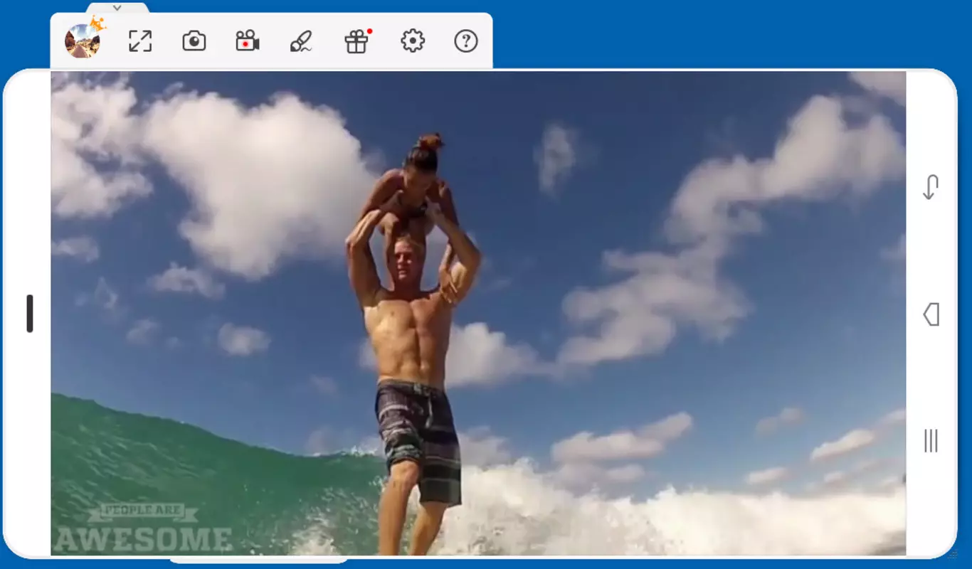972x569 pixels.
Task: Open the paintbrush annotation tool
Action: point(301,41)
